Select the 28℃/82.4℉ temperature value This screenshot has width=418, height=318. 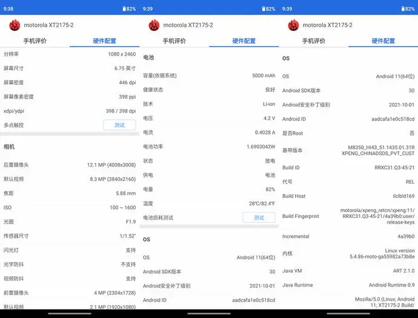(x=262, y=204)
